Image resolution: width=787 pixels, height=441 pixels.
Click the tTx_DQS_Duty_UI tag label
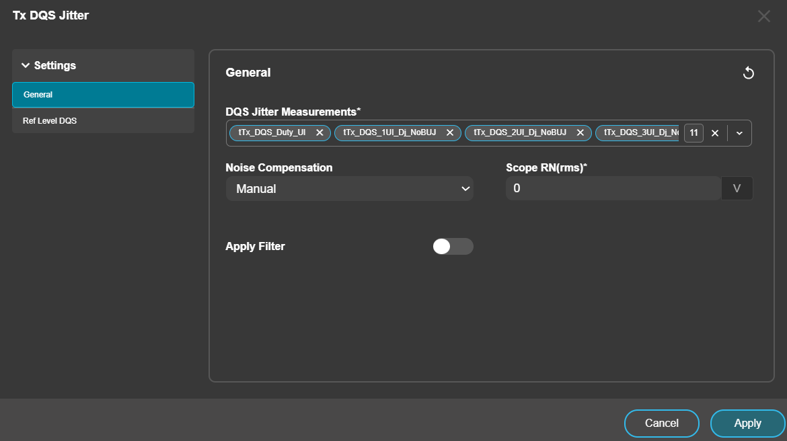pyautogui.click(x=272, y=133)
